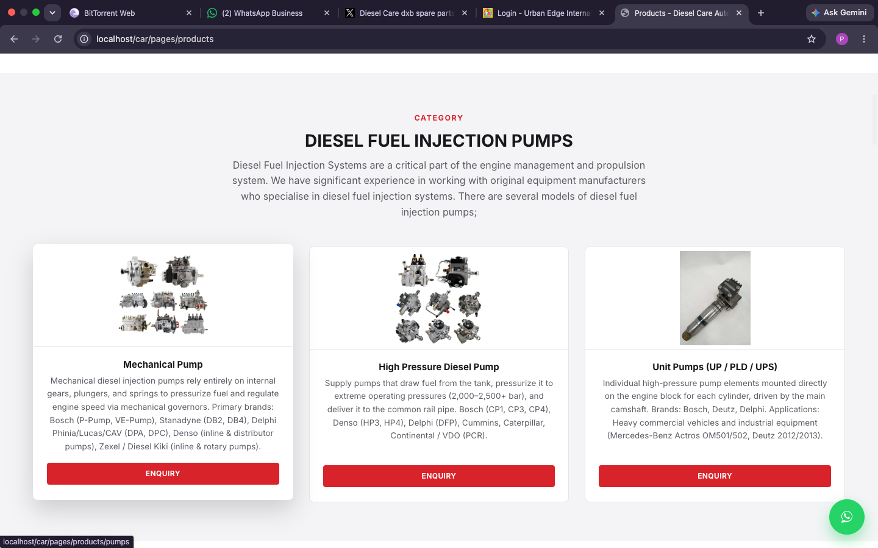Screen dimensions: 878x548
Task: Switch to the Login - Urban Edge tab
Action: point(544,13)
